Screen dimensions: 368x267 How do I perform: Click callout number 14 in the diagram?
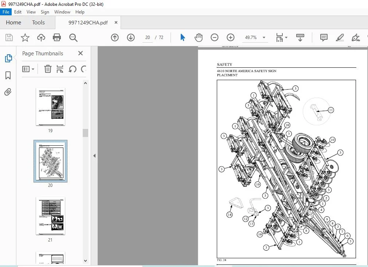coord(230,215)
